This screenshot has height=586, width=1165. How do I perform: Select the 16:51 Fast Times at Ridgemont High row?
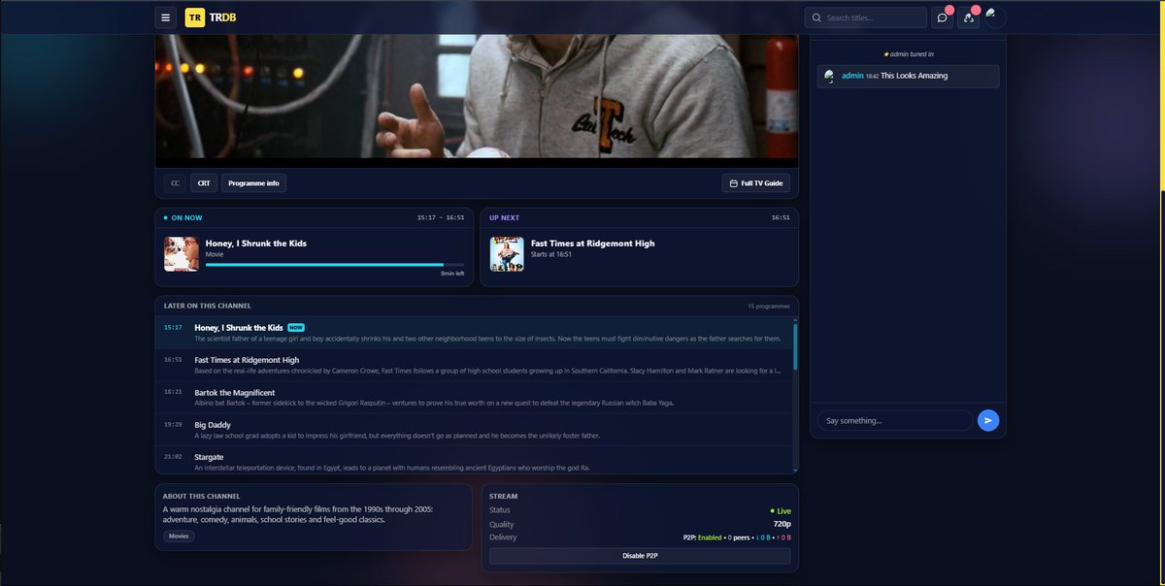point(475,365)
